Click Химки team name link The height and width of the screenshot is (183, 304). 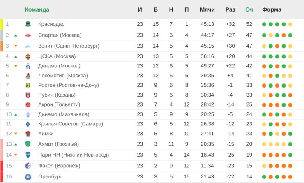click(46, 134)
